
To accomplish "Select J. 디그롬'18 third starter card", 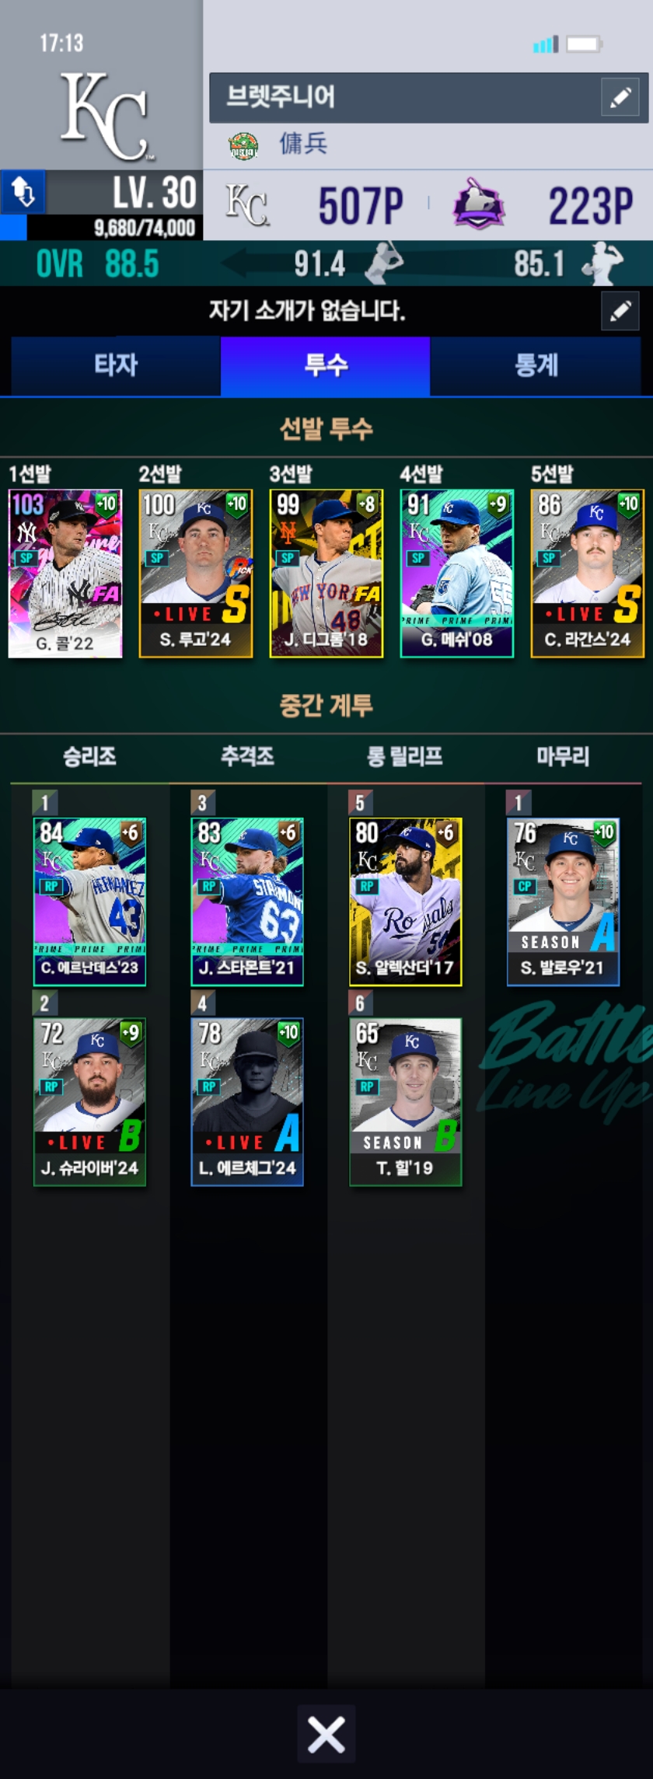I will pos(326,574).
